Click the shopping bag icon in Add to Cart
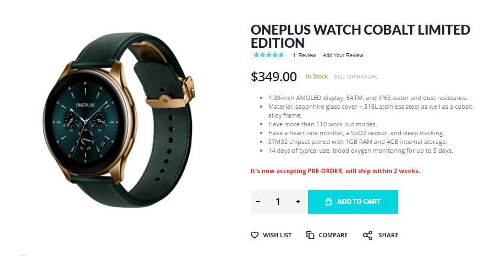Screen dimensions: 501x256 [x=328, y=202]
